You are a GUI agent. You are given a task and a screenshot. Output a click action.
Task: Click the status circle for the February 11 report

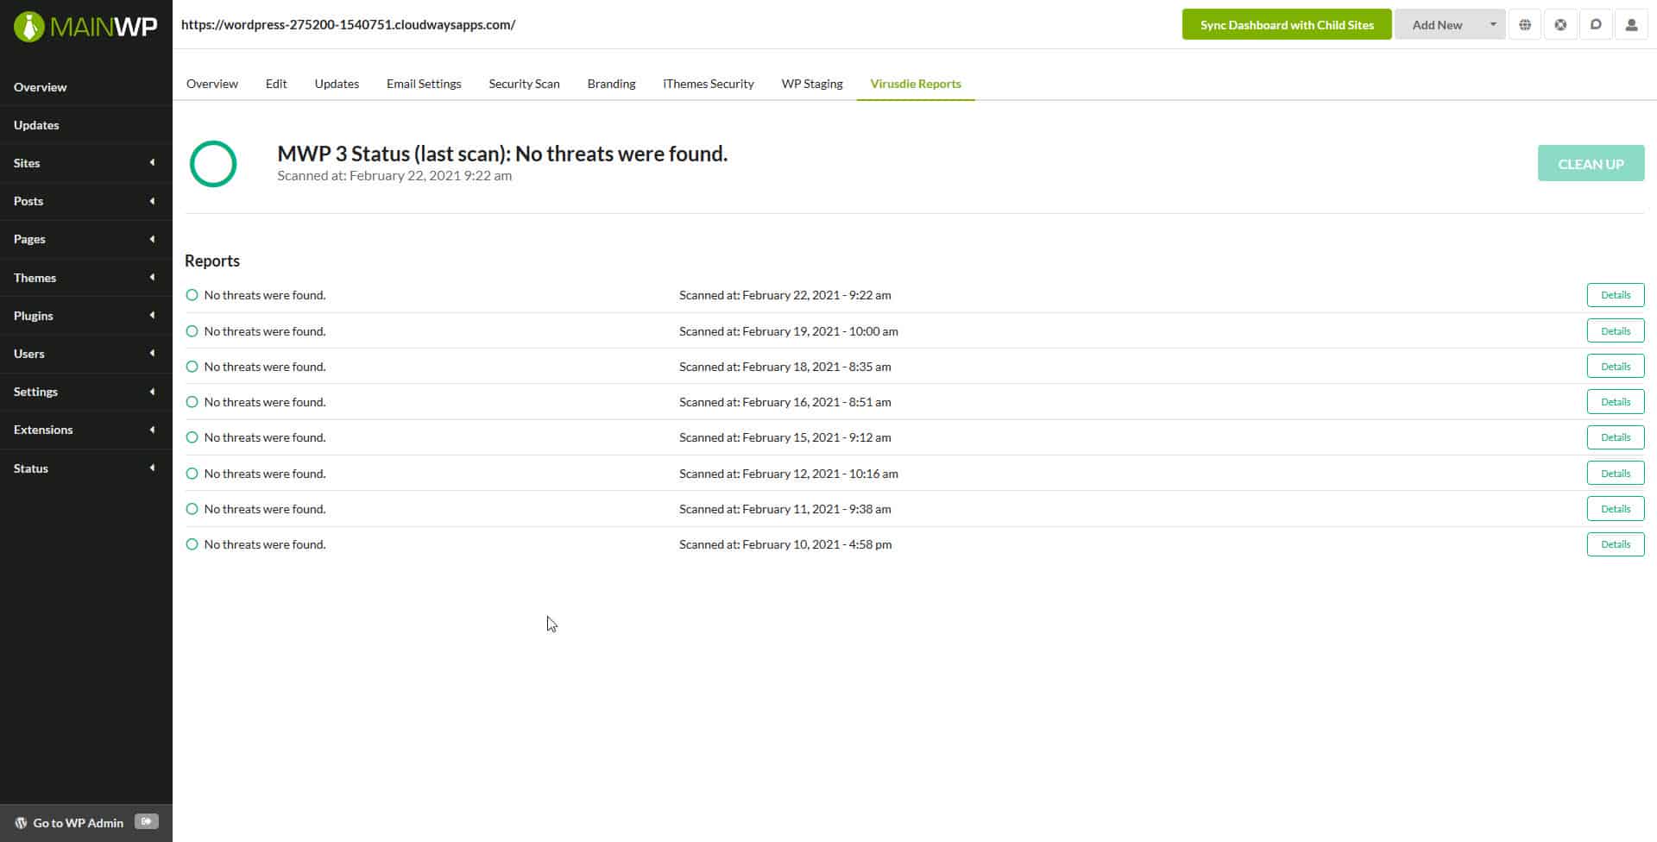click(x=192, y=509)
